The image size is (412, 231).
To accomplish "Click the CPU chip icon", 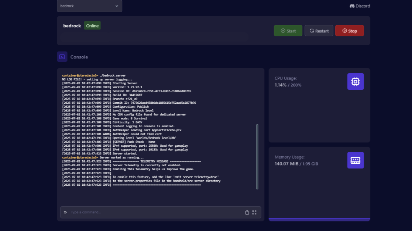I will pyautogui.click(x=355, y=82).
